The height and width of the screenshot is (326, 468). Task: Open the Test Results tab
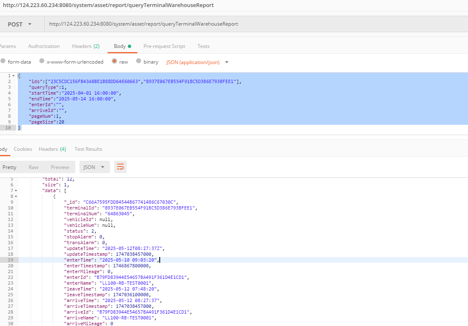[x=88, y=149]
